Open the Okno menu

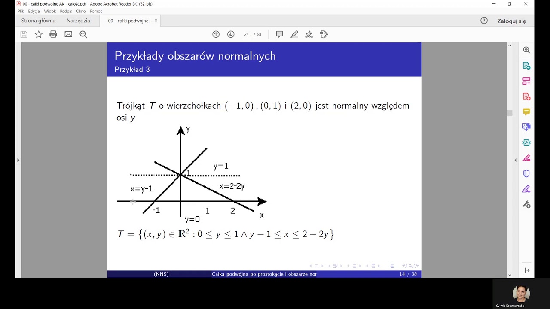pos(81,12)
